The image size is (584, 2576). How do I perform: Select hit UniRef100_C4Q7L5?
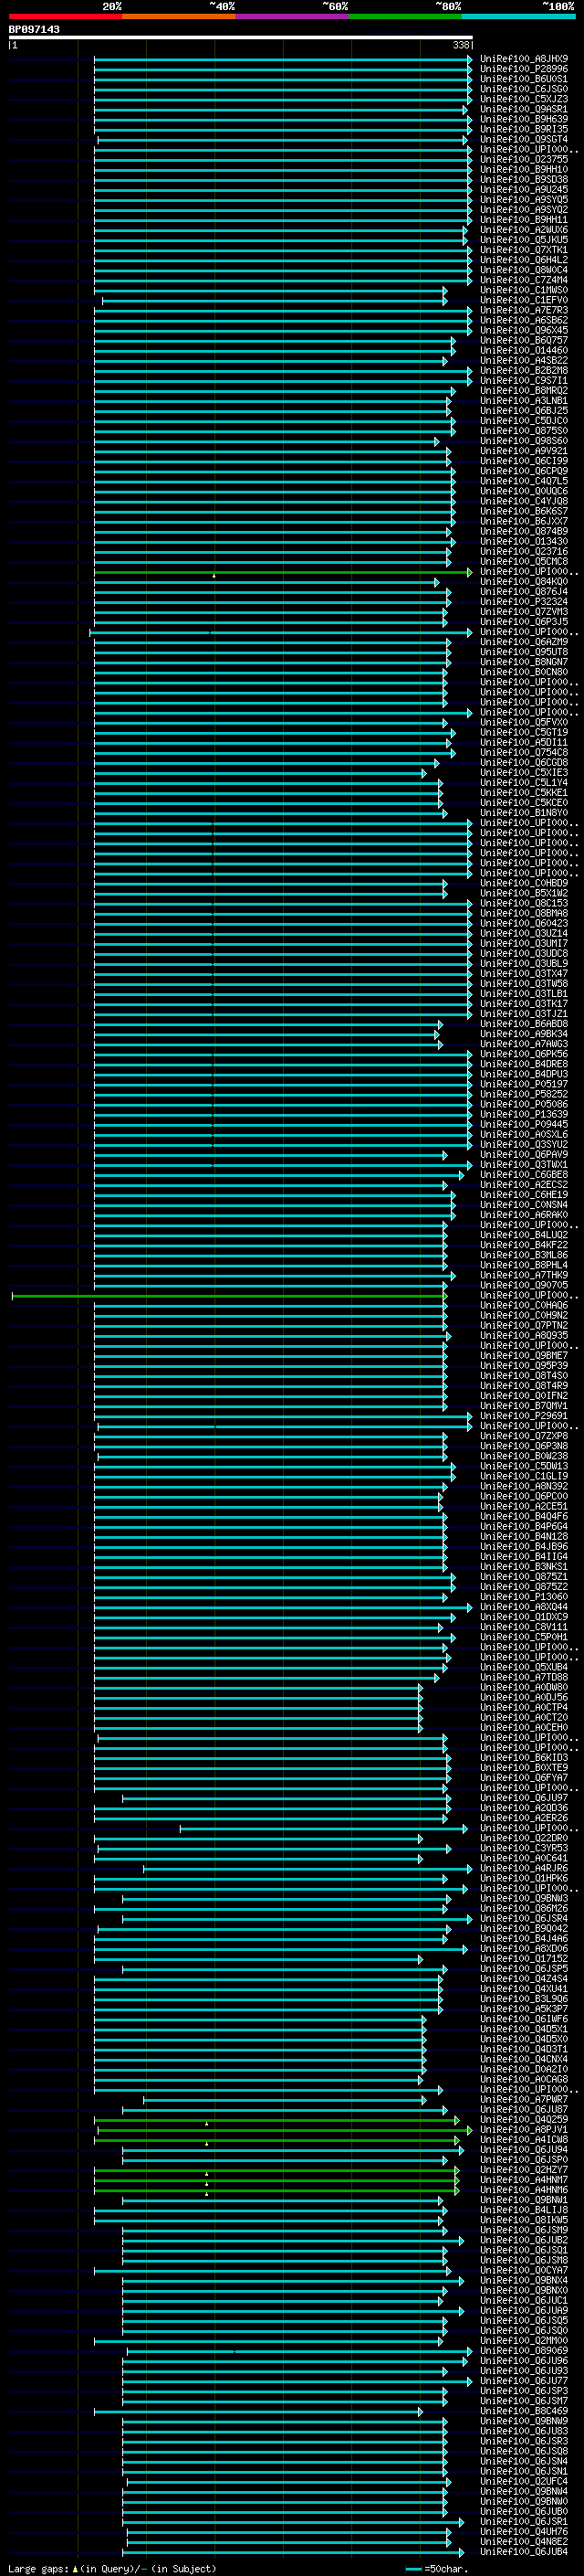(x=524, y=482)
